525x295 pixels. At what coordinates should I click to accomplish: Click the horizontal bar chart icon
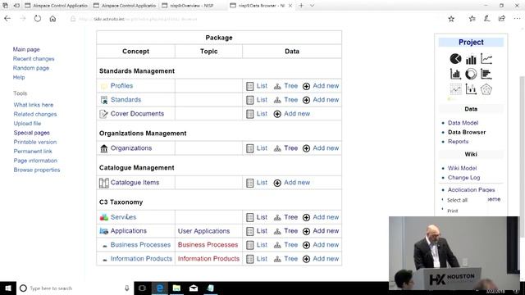click(486, 74)
